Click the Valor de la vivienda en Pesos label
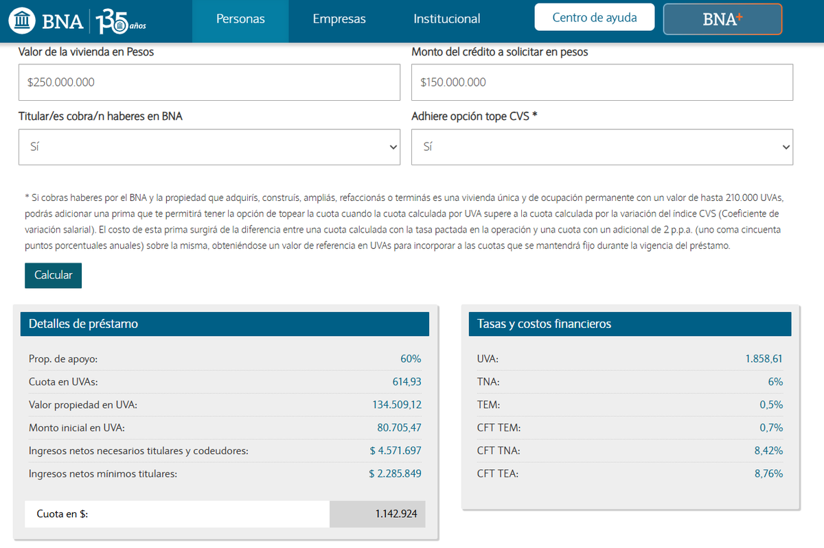 87,52
